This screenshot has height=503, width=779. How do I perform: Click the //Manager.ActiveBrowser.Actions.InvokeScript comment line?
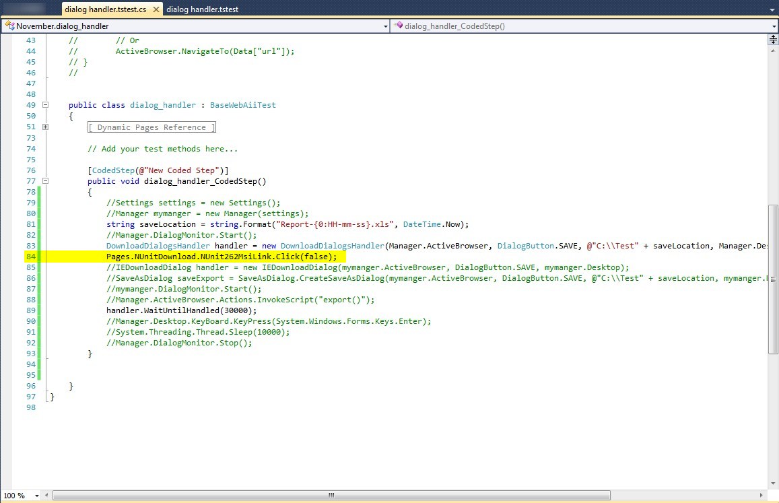(x=240, y=300)
